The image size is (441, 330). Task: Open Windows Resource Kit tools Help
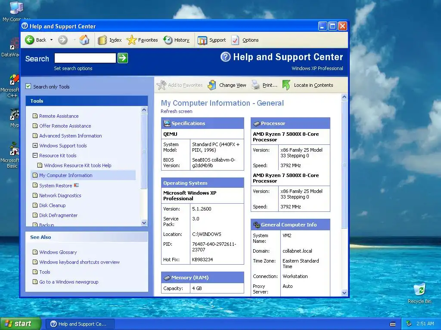click(78, 165)
